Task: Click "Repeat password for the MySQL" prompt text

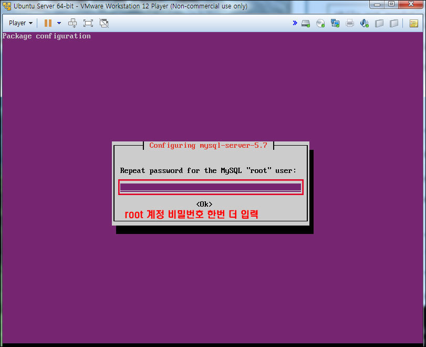Action: [181, 171]
